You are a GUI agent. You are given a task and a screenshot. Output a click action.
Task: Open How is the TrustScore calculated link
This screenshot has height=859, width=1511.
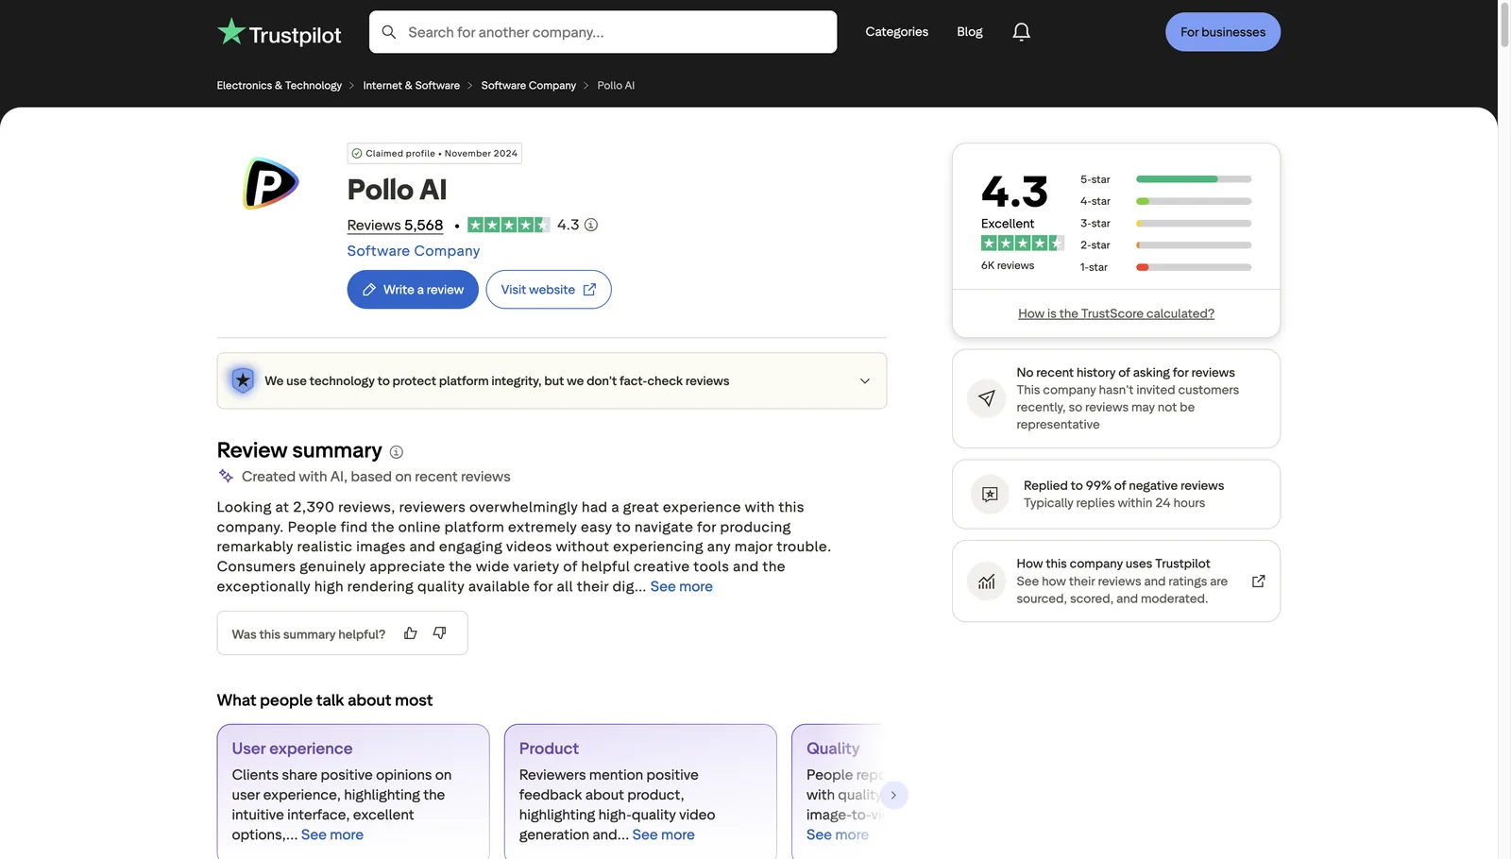1116,313
